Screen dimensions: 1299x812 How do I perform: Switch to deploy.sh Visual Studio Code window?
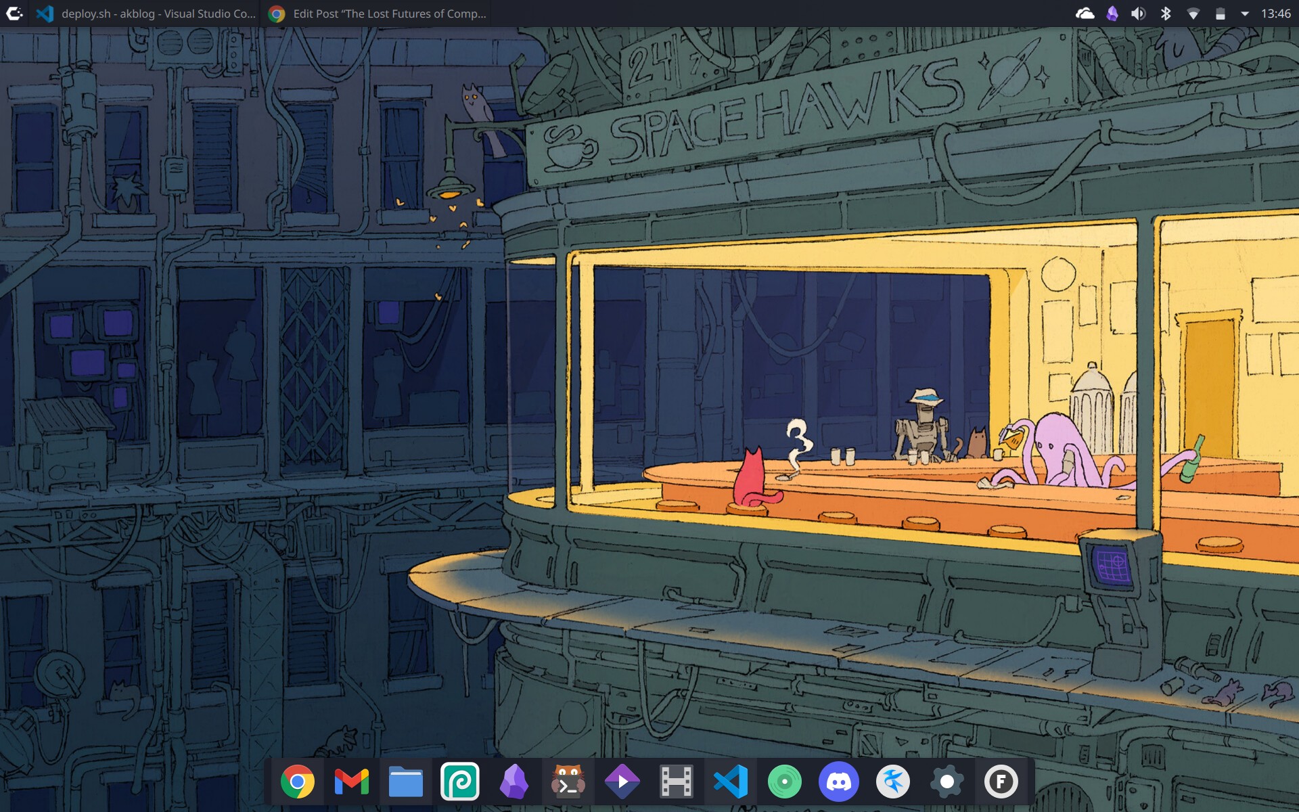145,14
